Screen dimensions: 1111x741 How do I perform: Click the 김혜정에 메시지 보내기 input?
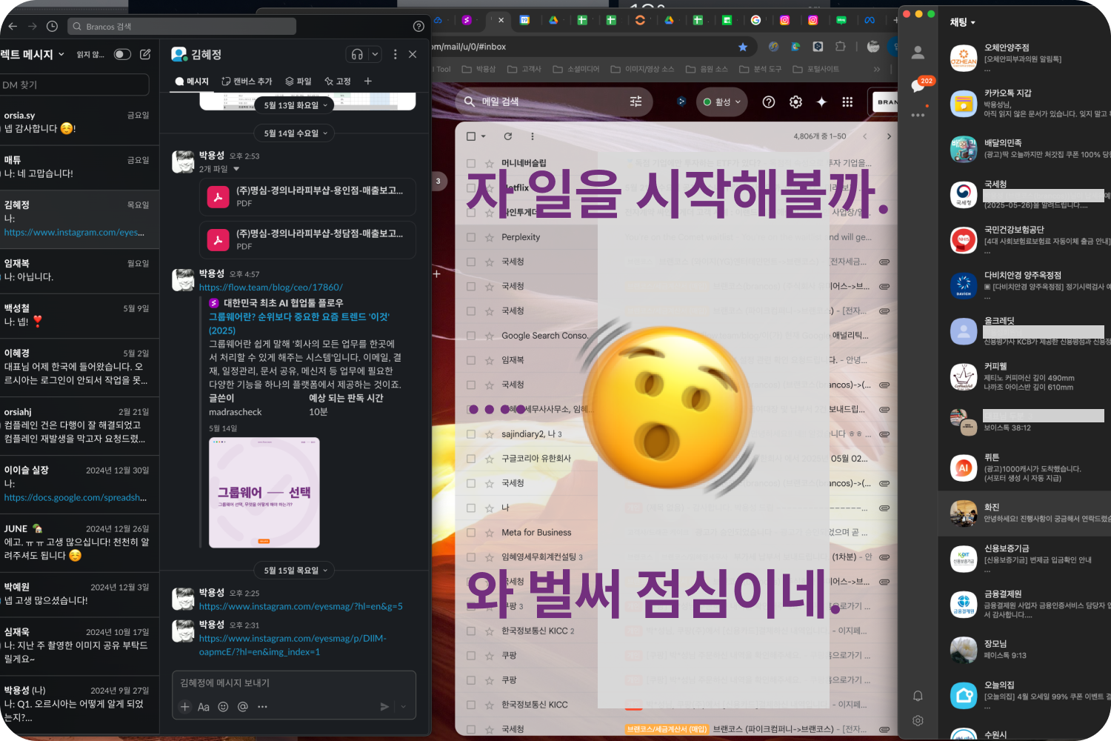coord(294,683)
